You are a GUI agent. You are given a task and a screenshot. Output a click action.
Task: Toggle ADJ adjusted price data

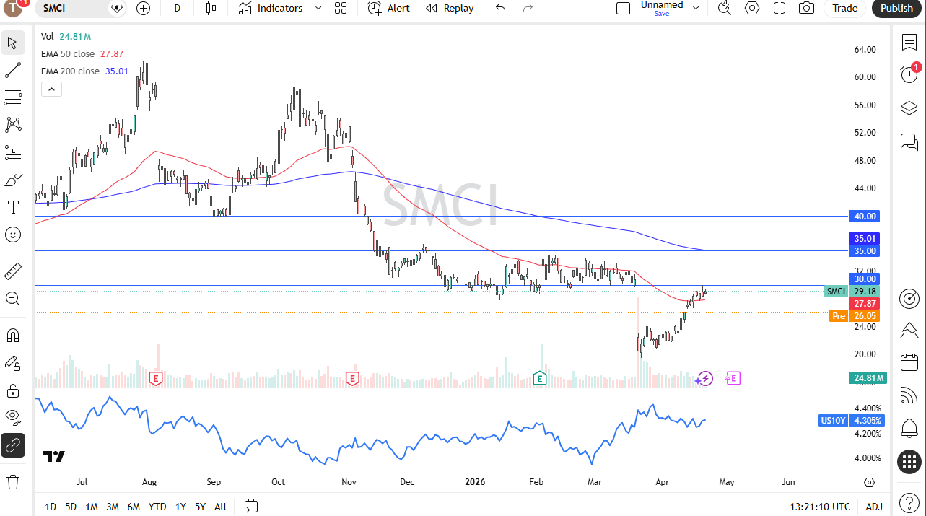(874, 507)
